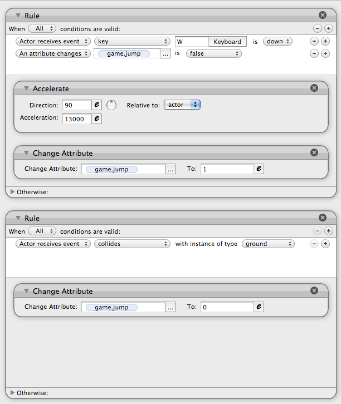Click the Acceleration input field
Image resolution: width=341 pixels, height=404 pixels.
[77, 119]
